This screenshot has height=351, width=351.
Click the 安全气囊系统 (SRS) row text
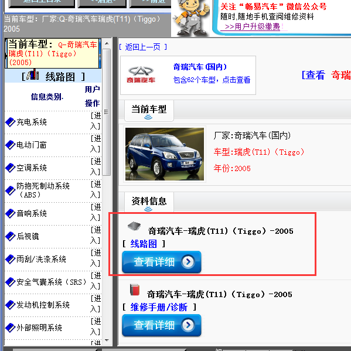click(x=52, y=282)
